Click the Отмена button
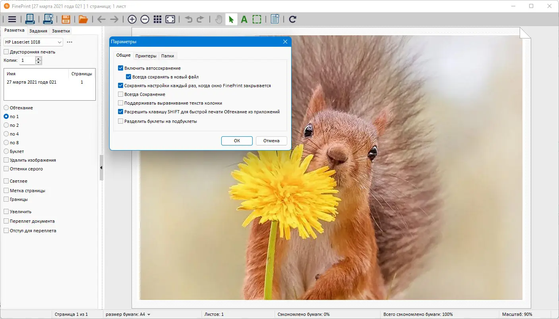The width and height of the screenshot is (559, 319). pyautogui.click(x=271, y=141)
